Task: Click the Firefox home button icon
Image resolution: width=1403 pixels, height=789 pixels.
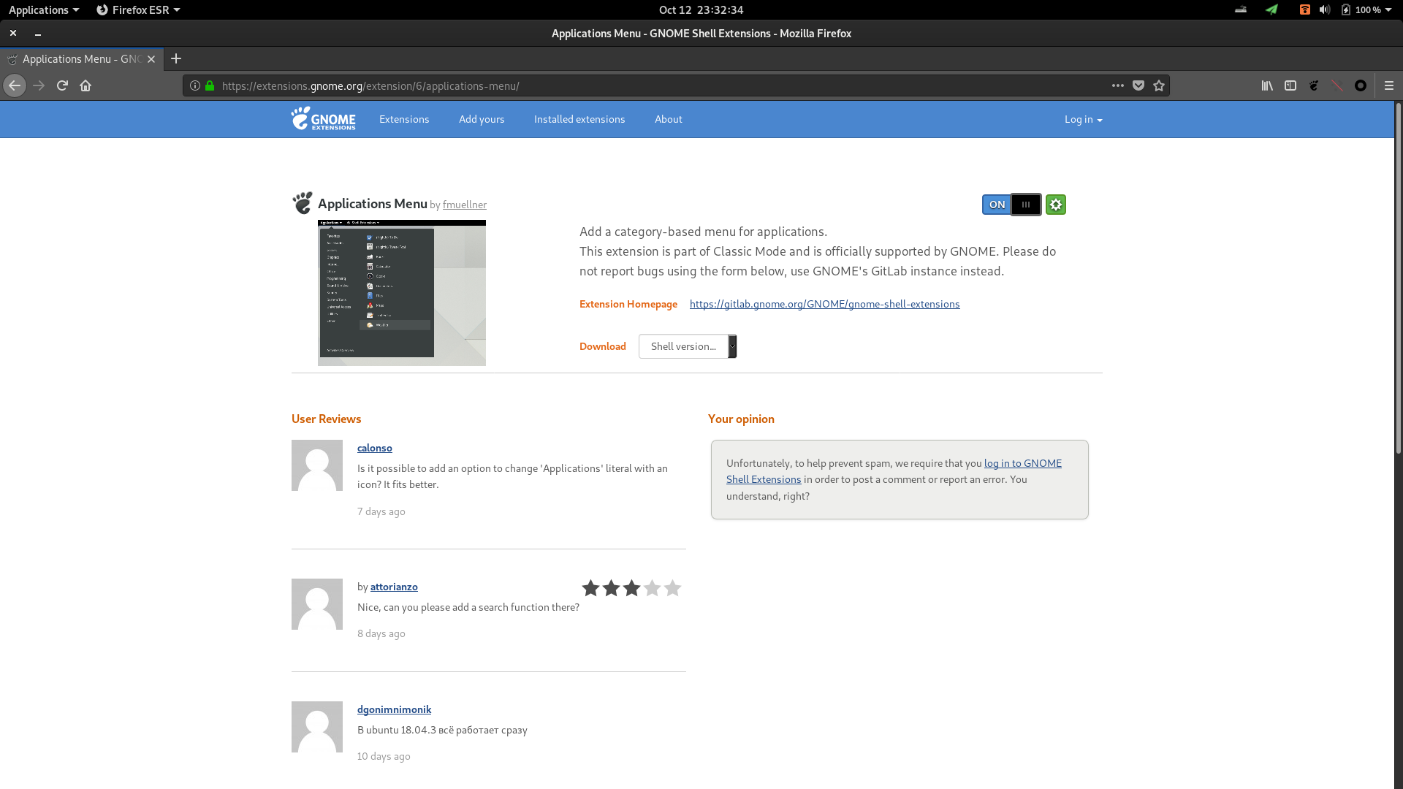Action: point(85,85)
